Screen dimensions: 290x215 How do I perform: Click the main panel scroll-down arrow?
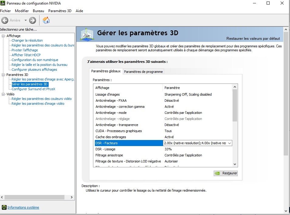click(286, 211)
